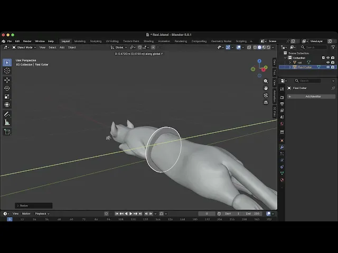This screenshot has width=338, height=253.
Task: Pick the Rotate tool
Action: click(x=7, y=88)
